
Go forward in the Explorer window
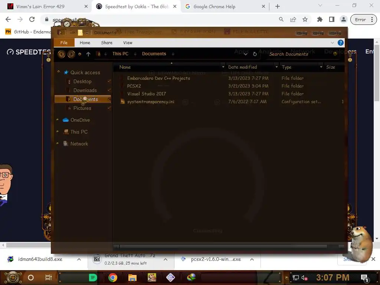(71, 54)
